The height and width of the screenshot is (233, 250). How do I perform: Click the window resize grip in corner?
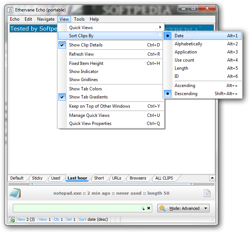point(212,220)
